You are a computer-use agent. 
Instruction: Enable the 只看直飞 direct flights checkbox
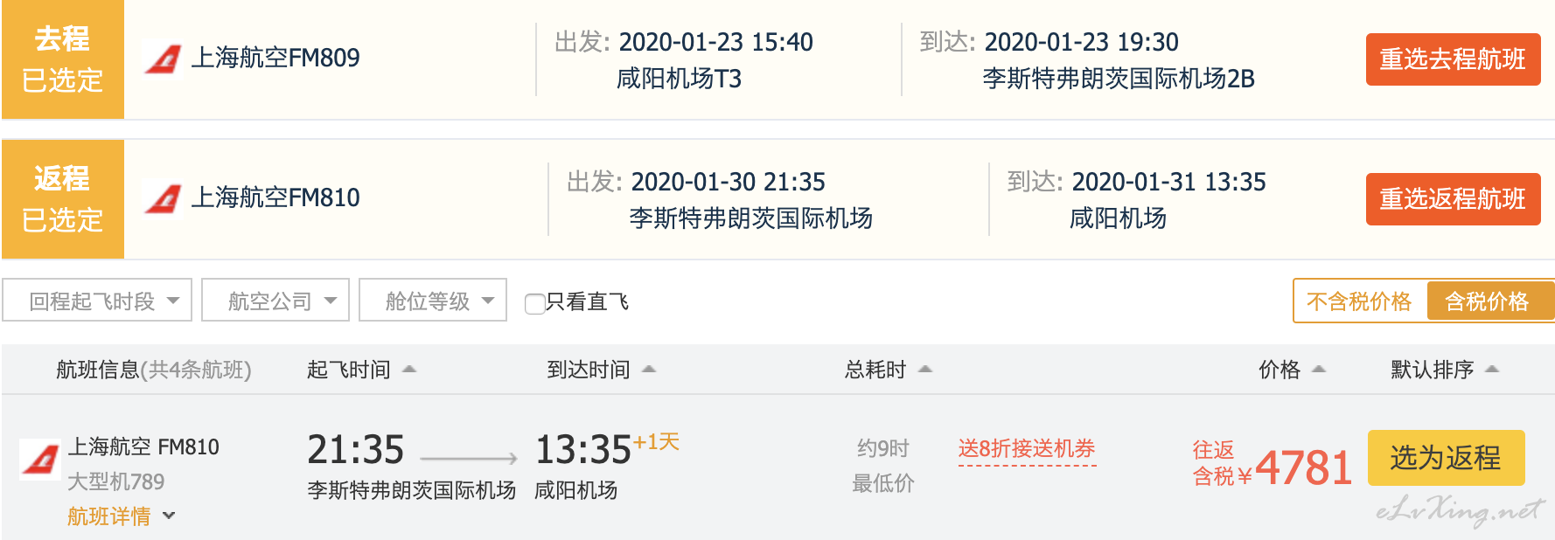534,303
